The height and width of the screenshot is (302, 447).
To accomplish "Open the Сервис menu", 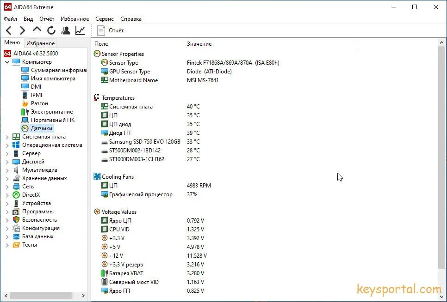I will [x=104, y=19].
